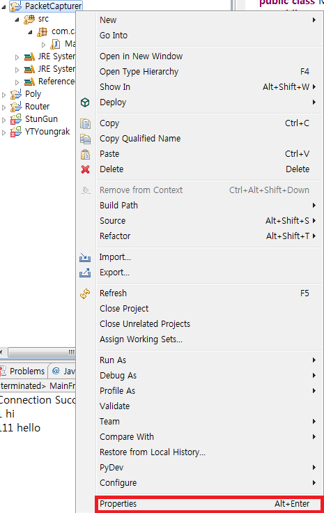Click the Paste clipboard icon
Screen dimensions: 324x513
pos(85,154)
